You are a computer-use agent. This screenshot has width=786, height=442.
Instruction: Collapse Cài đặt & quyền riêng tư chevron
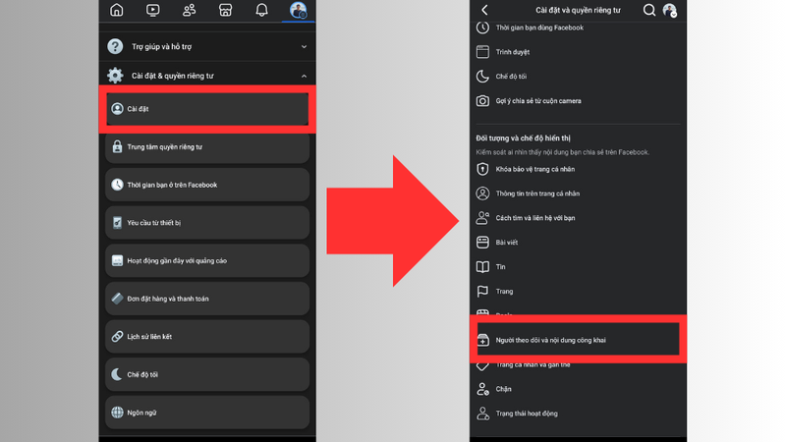[304, 77]
